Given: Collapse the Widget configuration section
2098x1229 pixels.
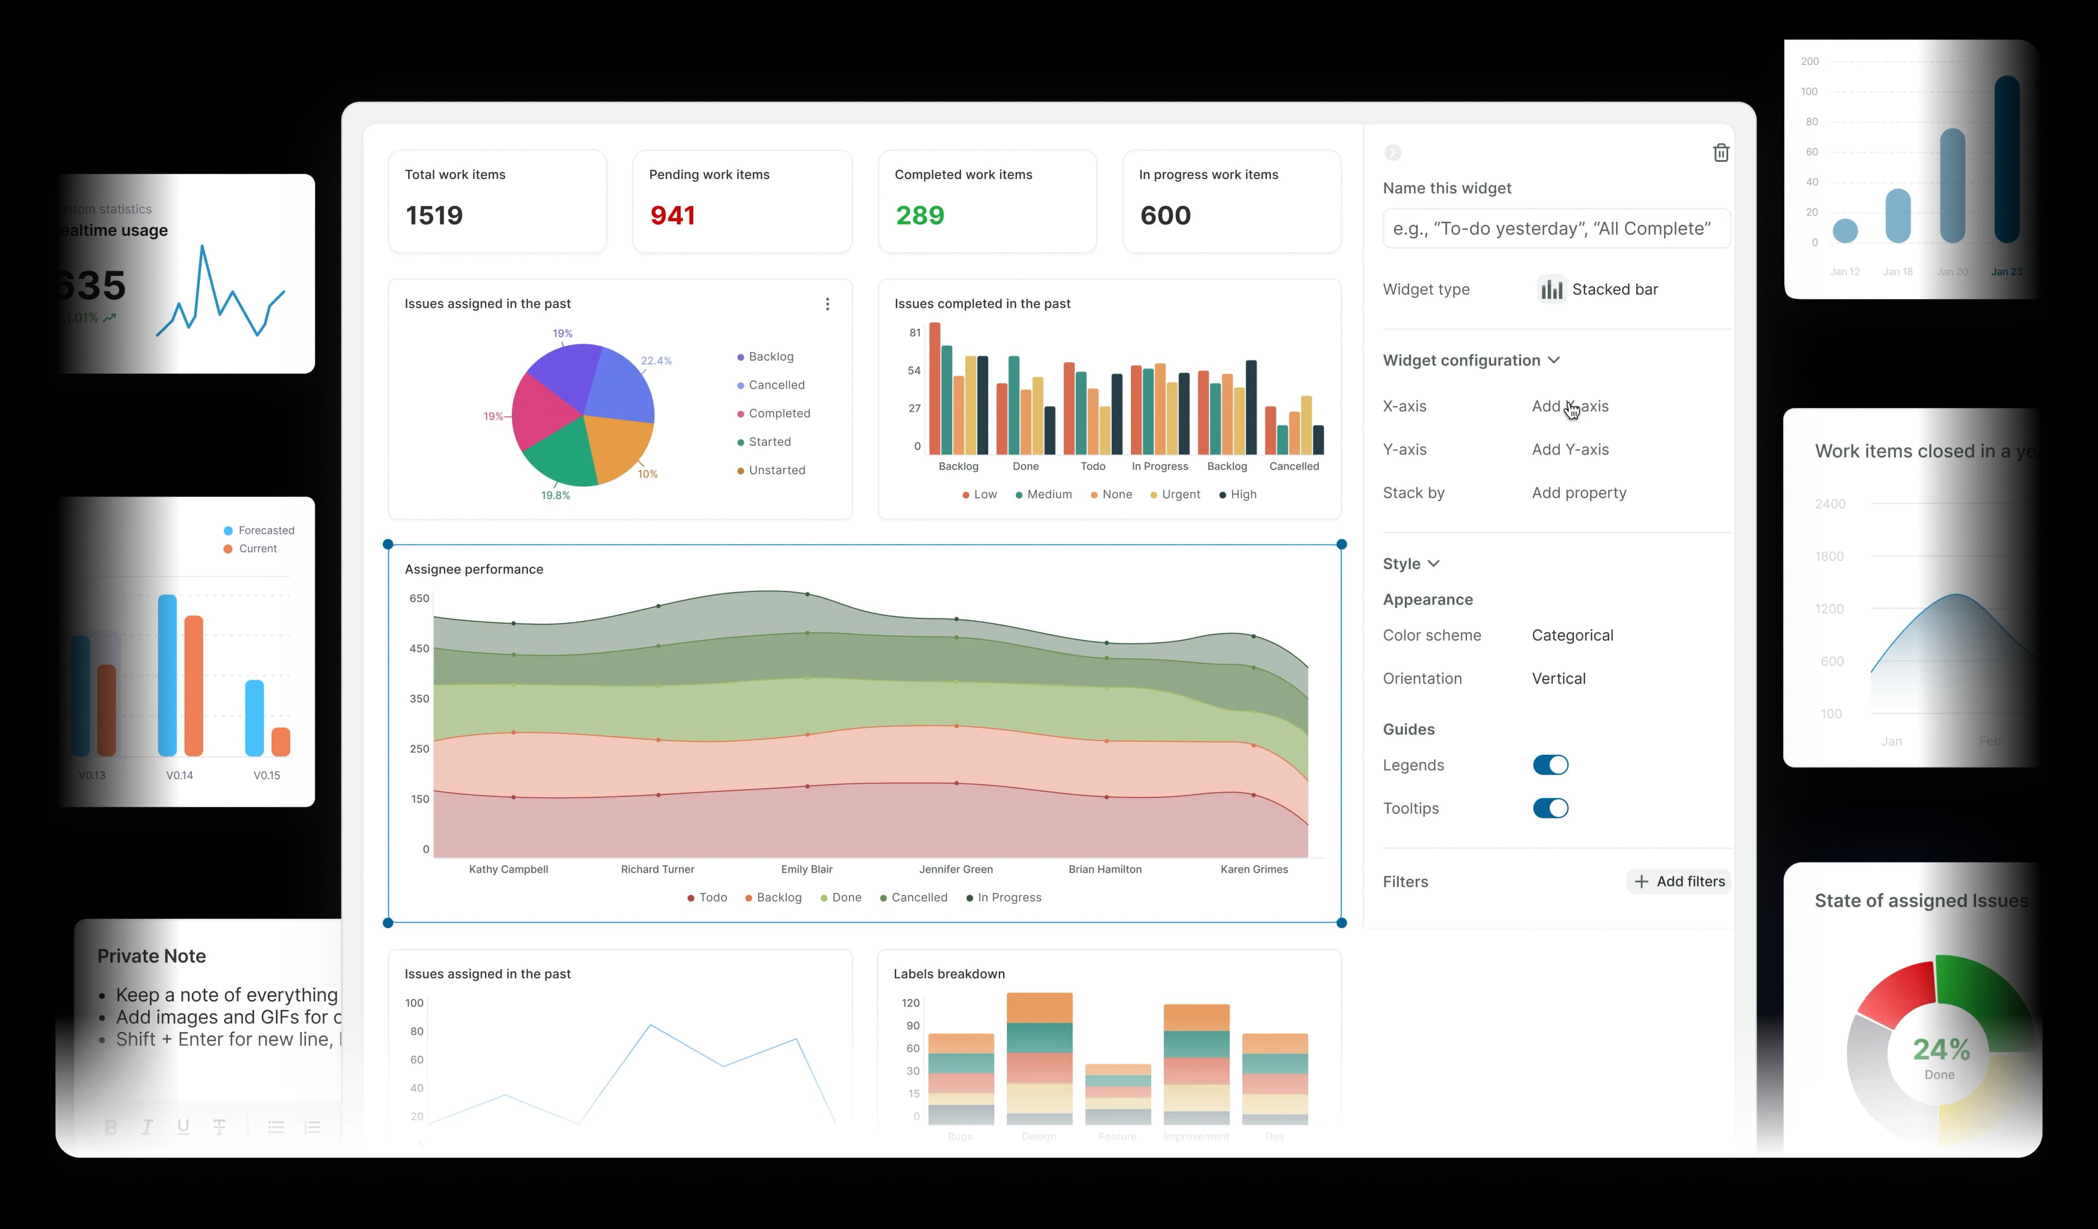Looking at the screenshot, I should (x=1554, y=361).
